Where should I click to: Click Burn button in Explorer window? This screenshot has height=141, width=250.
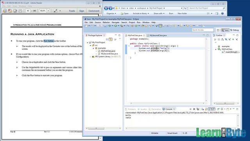(171, 14)
